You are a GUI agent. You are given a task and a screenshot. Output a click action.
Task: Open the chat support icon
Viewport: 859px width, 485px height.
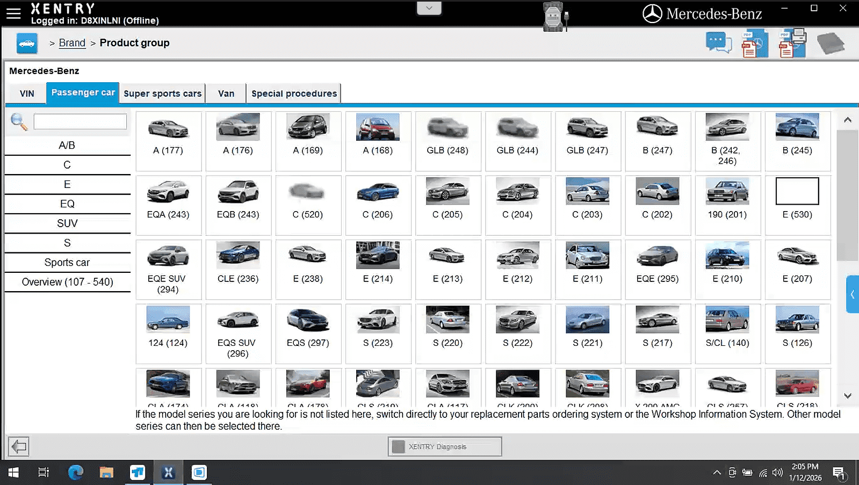(718, 43)
